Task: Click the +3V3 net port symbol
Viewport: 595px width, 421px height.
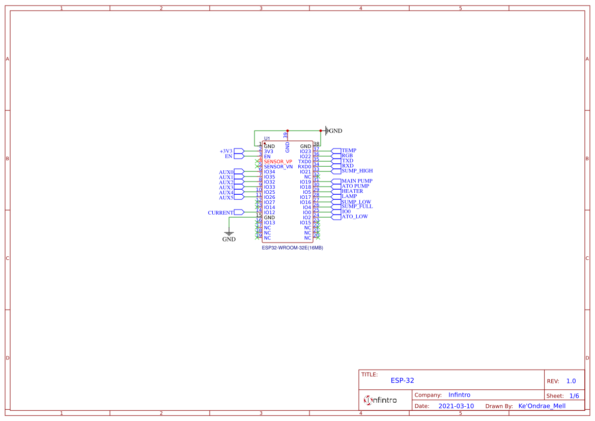Action: 239,151
